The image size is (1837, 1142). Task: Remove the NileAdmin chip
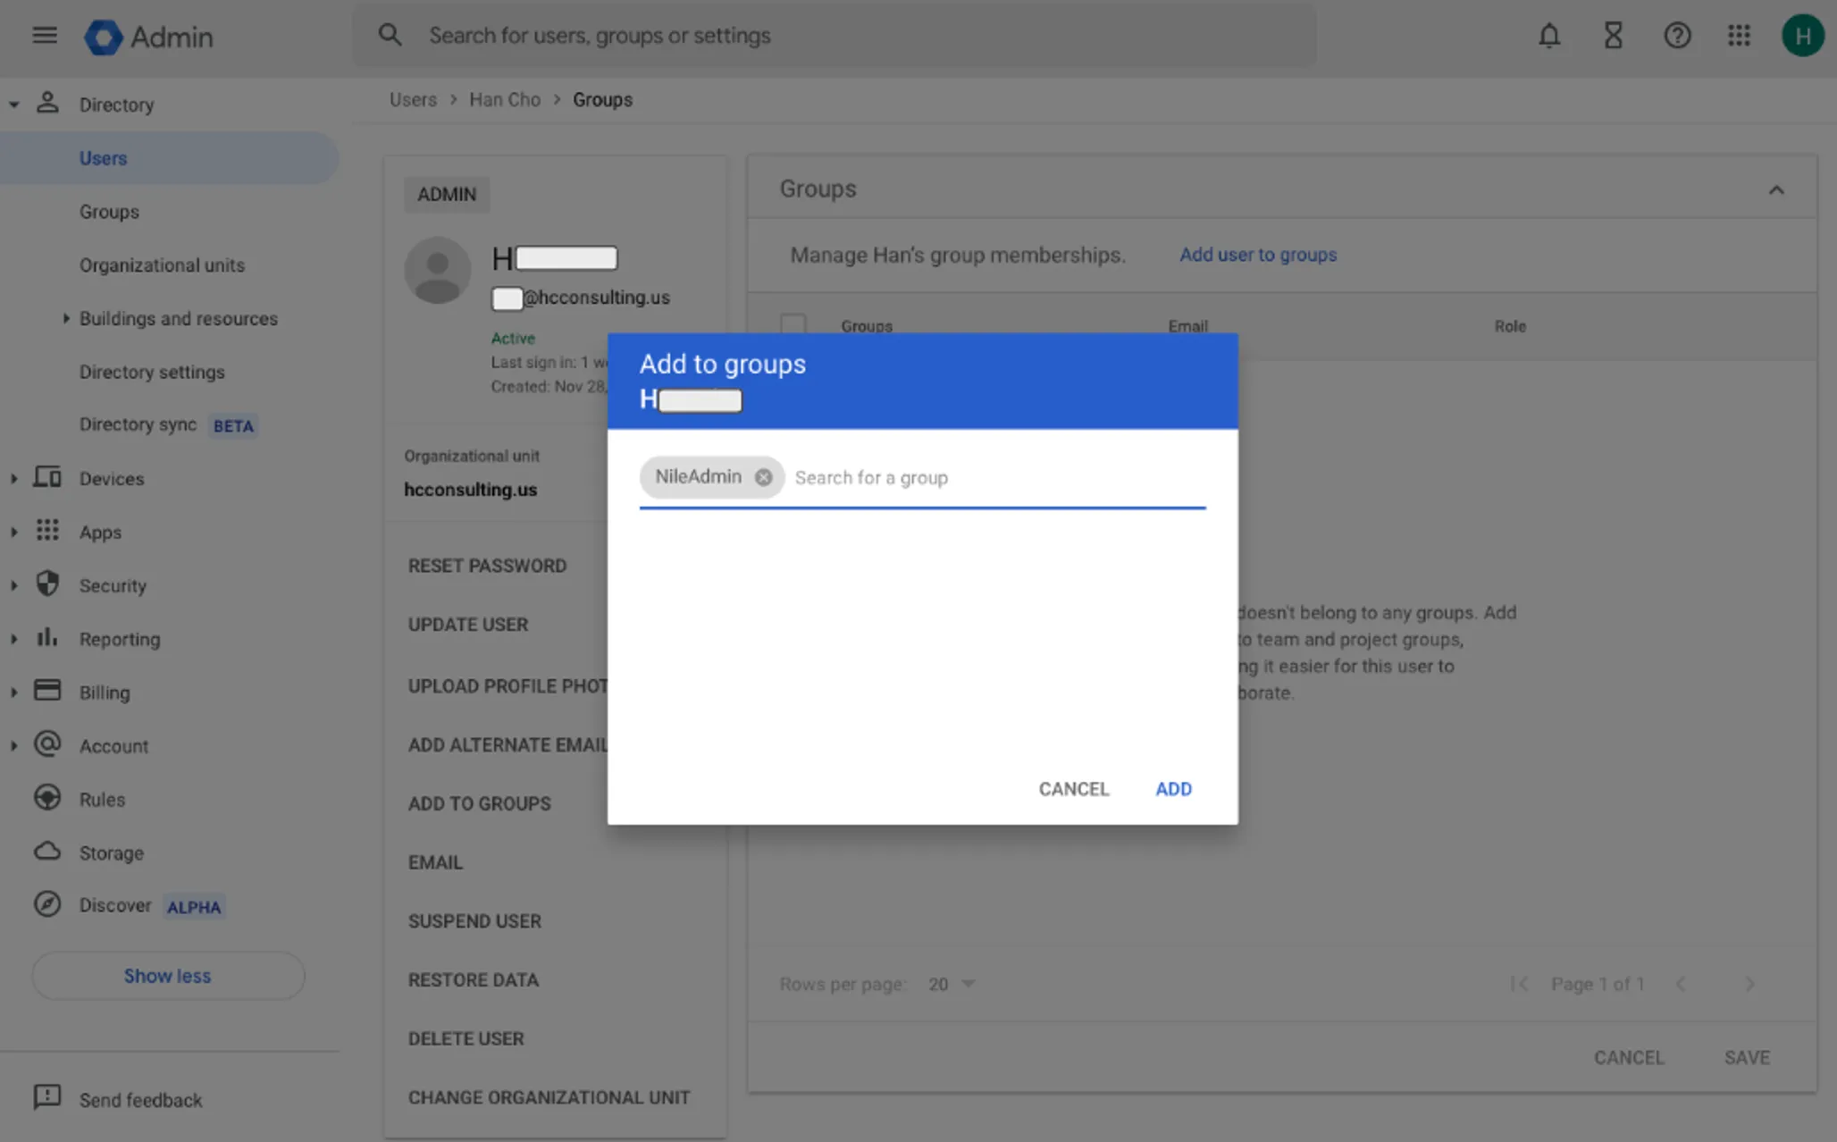pos(763,477)
